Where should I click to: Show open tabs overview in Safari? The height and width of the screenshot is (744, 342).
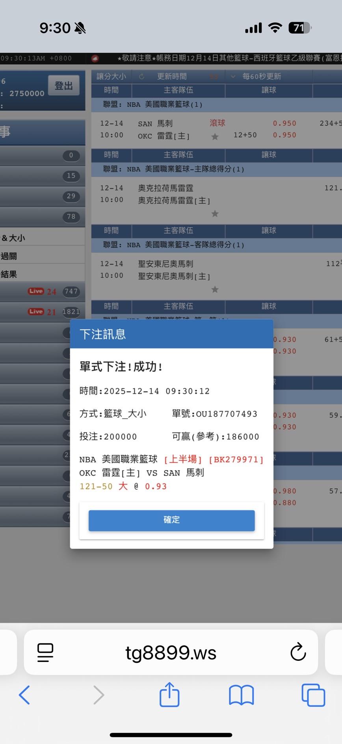[313, 695]
